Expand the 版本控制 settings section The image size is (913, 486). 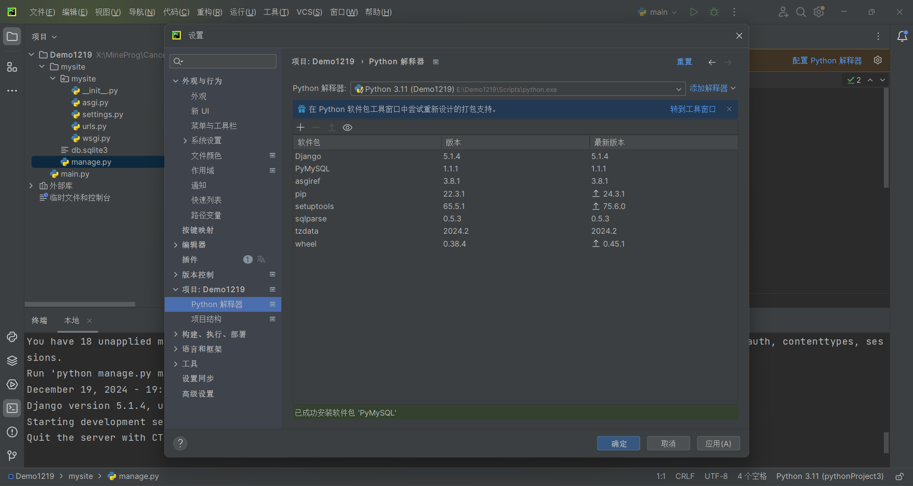point(176,275)
